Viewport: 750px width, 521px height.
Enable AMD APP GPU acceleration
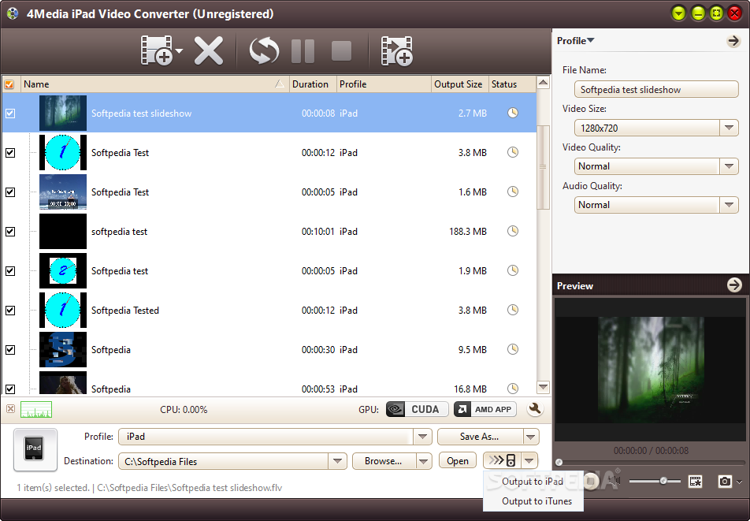[485, 409]
